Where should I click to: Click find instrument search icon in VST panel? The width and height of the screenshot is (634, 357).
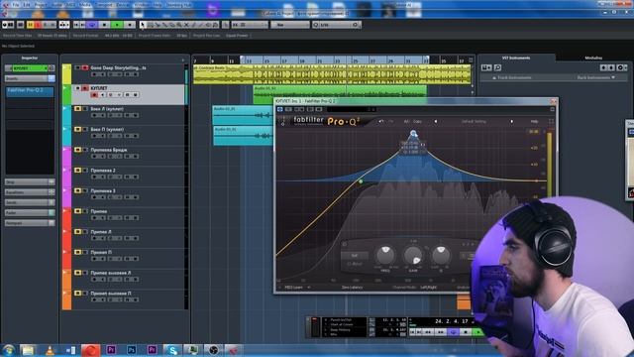click(497, 67)
